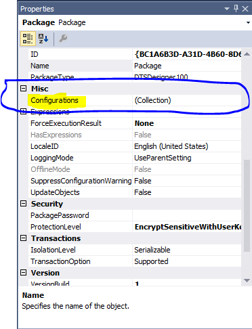Click the False value of SuppressConfigurationWarning
The image size is (252, 329).
point(143,181)
